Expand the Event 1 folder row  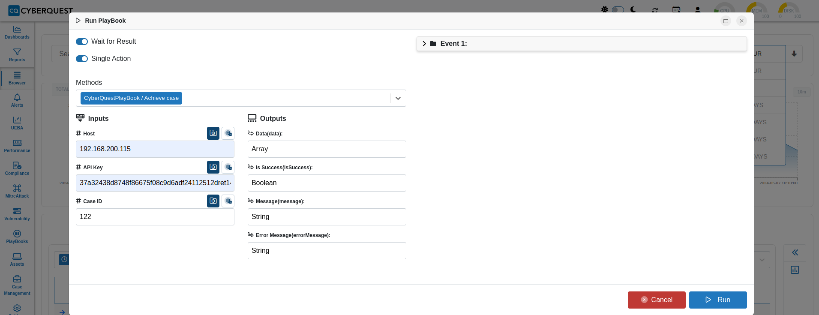click(582, 44)
